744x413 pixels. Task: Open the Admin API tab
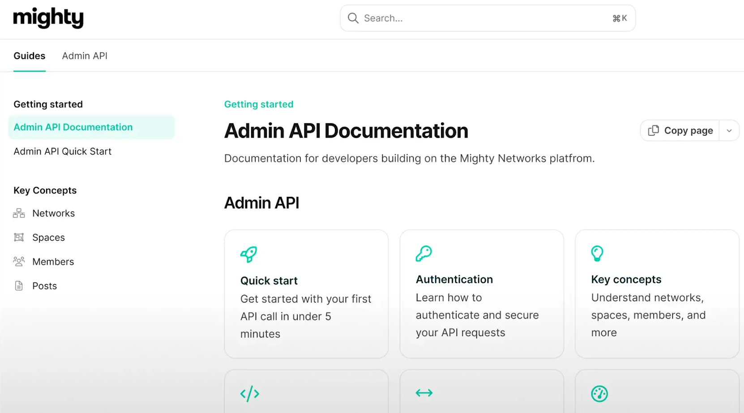click(85, 56)
